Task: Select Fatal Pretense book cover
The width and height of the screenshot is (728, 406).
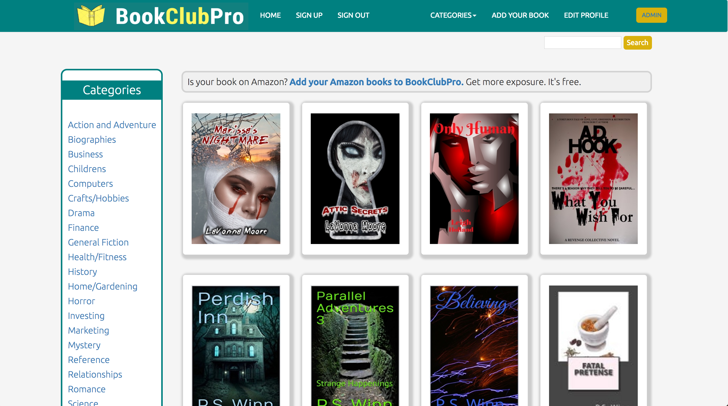Action: 593,346
